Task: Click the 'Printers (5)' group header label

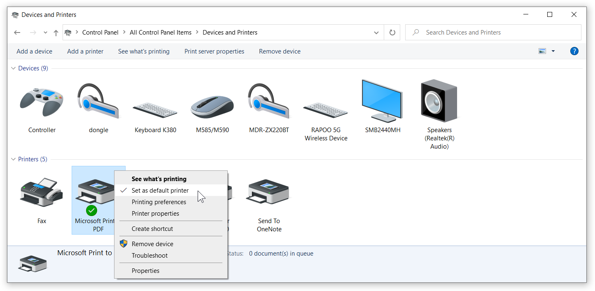Action: tap(33, 159)
